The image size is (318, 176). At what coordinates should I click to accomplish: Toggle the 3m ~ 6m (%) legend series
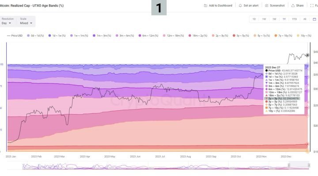point(125,36)
